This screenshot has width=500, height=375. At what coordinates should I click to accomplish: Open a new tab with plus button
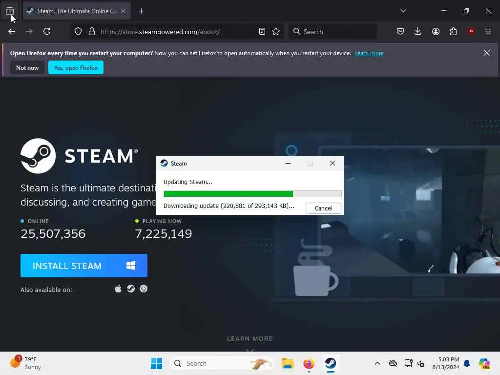[142, 11]
